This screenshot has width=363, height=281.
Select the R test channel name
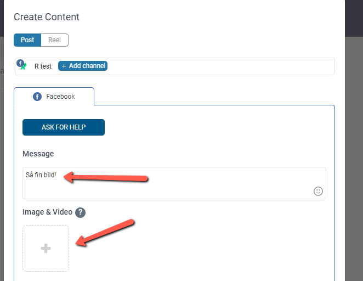tap(43, 66)
